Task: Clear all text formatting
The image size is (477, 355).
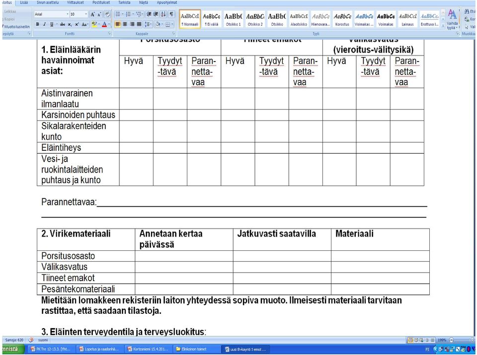Action: coord(107,14)
